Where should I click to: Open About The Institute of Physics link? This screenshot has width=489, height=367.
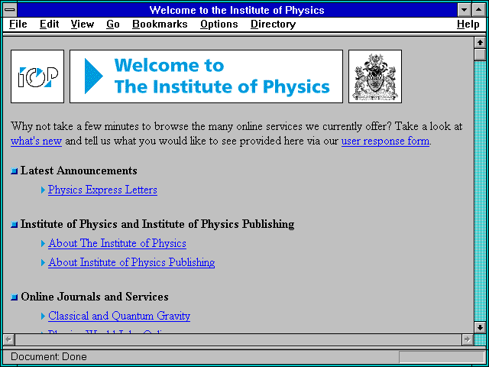point(117,243)
